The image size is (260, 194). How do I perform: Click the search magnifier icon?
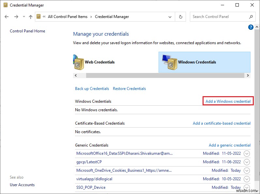[251, 17]
